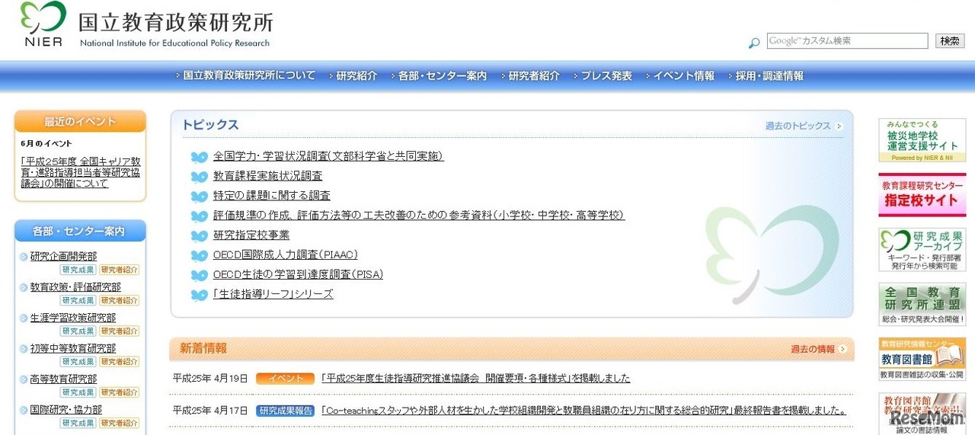The image size is (975, 435).
Task: Open 国際研究・協力部 sidebar link
Action: tap(66, 409)
